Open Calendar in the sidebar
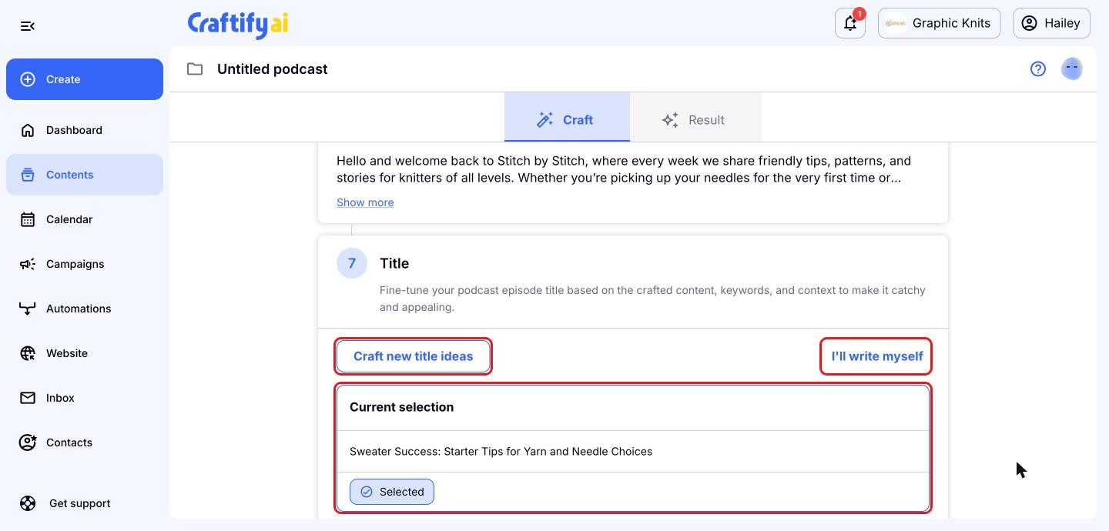Screen dimensions: 1109x531 click(x=85, y=219)
